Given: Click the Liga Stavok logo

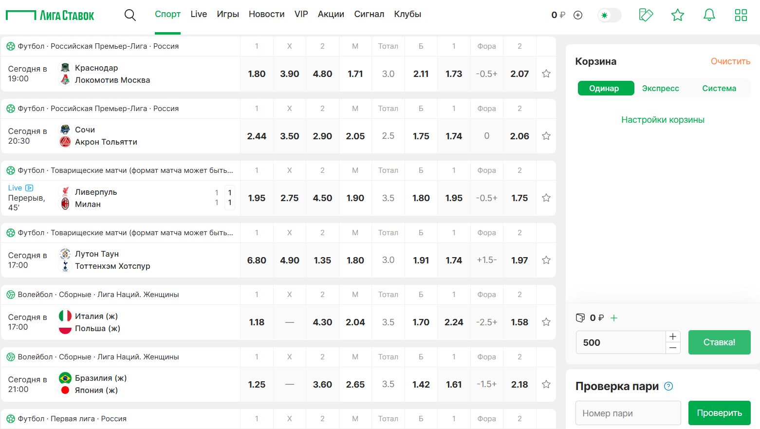Looking at the screenshot, I should [50, 16].
